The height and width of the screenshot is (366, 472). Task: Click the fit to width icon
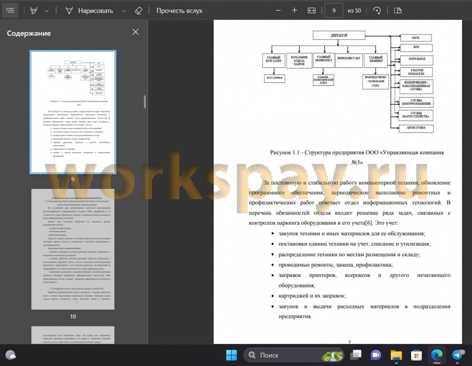pos(312,10)
